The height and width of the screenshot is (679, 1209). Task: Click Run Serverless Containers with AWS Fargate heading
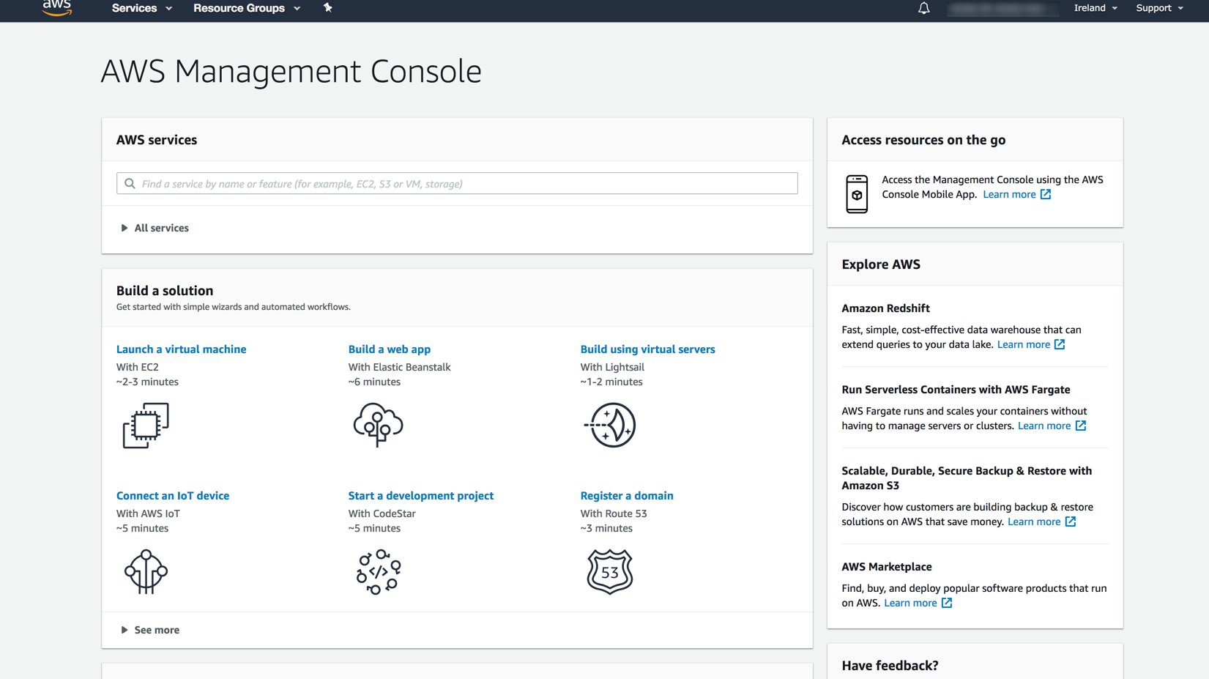pyautogui.click(x=956, y=390)
